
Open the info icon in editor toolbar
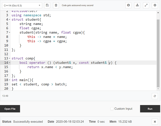[128, 5]
